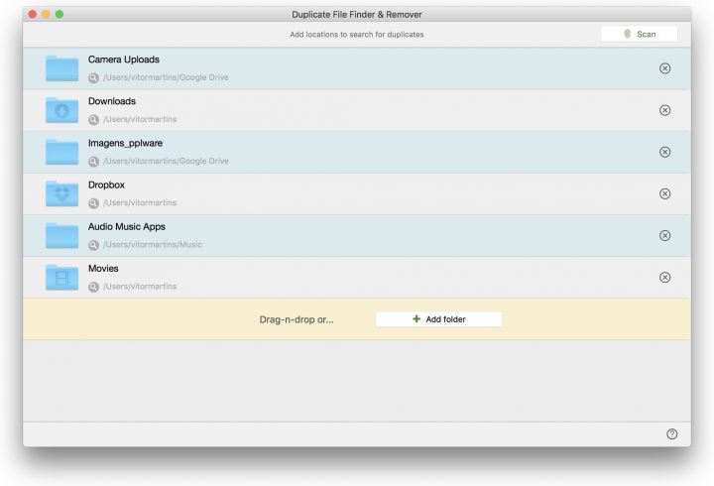714x486 pixels.
Task: Click magnifier icon beside Downloads path
Action: pyautogui.click(x=93, y=119)
